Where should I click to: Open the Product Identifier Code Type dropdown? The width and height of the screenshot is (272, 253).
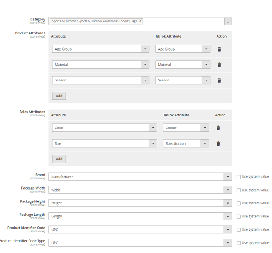point(141,243)
